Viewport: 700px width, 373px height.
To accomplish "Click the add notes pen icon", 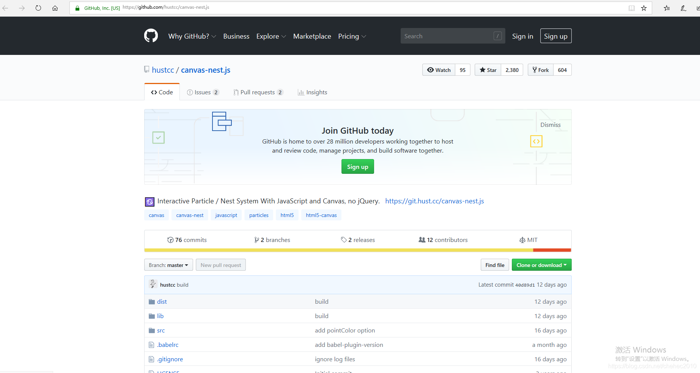I will pos(683,8).
